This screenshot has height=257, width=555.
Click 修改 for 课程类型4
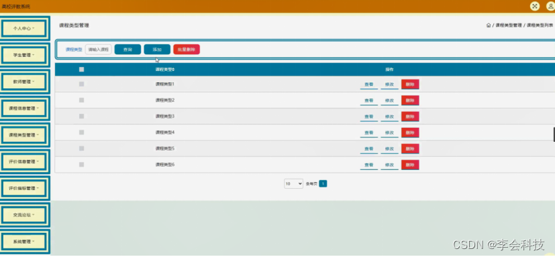(389, 133)
